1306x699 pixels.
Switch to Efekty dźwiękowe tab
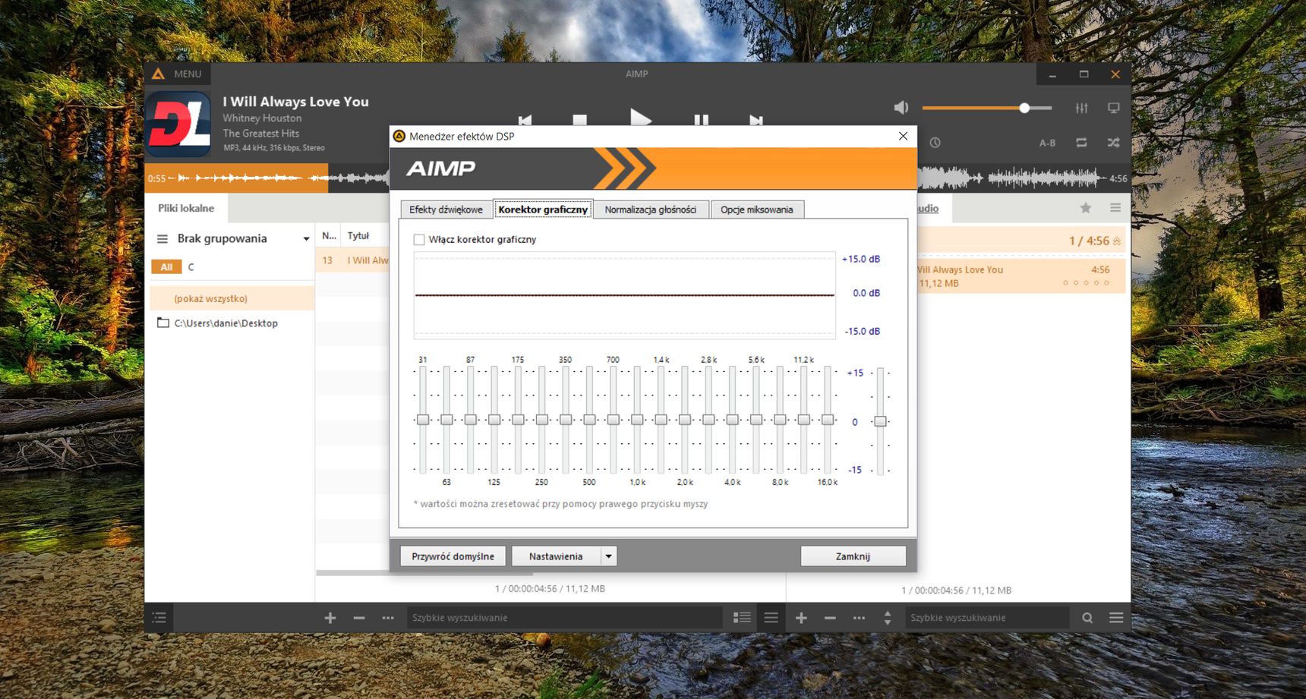point(446,209)
